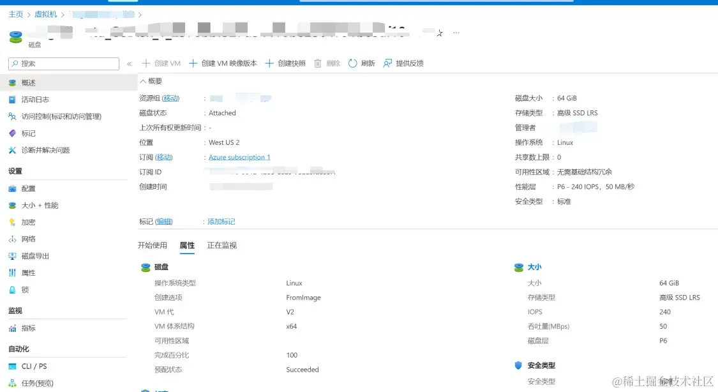Click the Refresh (刷新) circular arrow icon
The height and width of the screenshot is (392, 718).
pyautogui.click(x=352, y=63)
